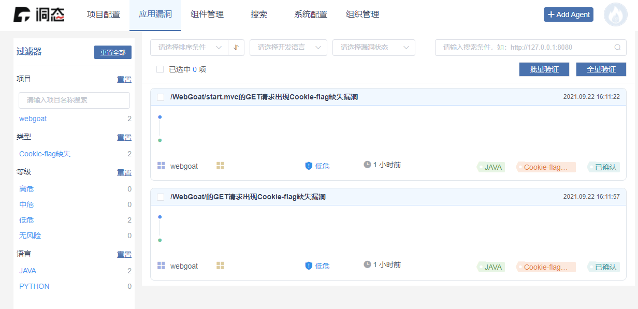The height and width of the screenshot is (309, 638).
Task: Click the yellow agent icon on second card
Action: pos(220,266)
